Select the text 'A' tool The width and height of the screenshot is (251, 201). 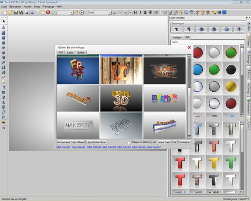click(x=3, y=28)
